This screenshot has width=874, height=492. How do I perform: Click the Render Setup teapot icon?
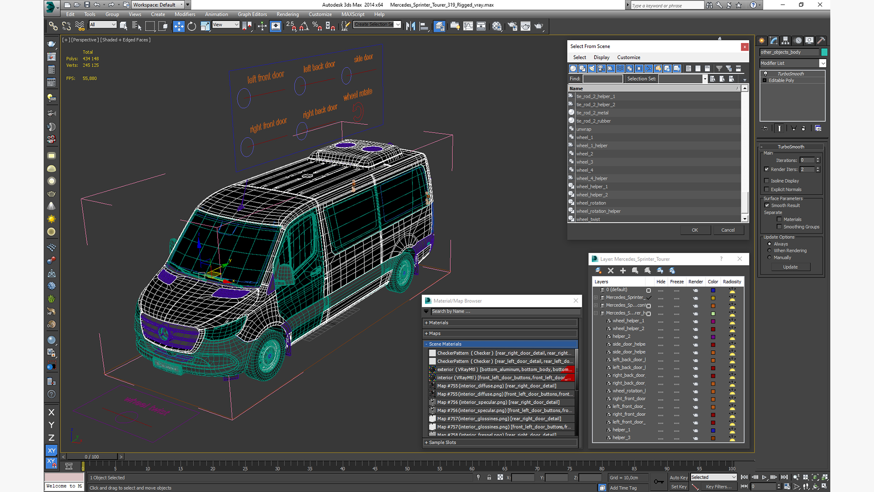pos(512,26)
